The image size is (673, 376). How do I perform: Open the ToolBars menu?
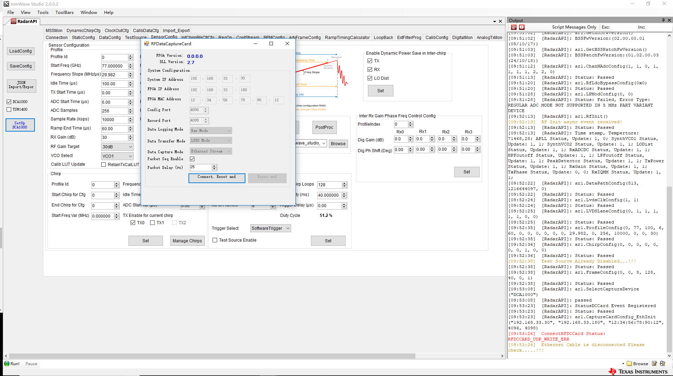click(64, 12)
